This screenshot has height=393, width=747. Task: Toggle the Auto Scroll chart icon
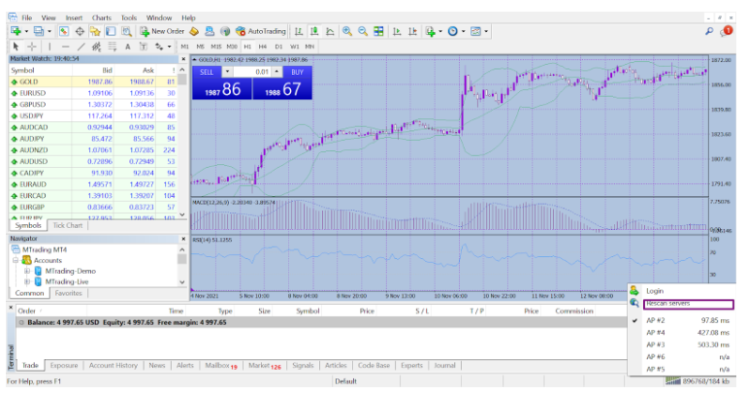397,31
